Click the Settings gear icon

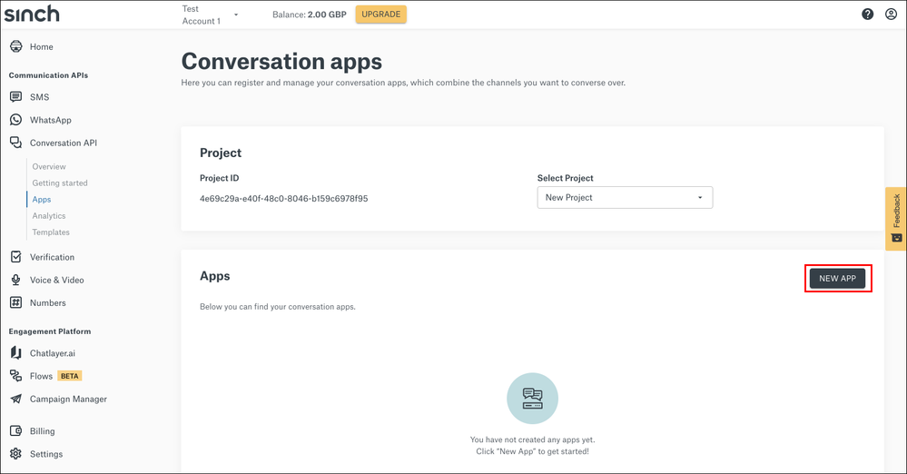16,454
